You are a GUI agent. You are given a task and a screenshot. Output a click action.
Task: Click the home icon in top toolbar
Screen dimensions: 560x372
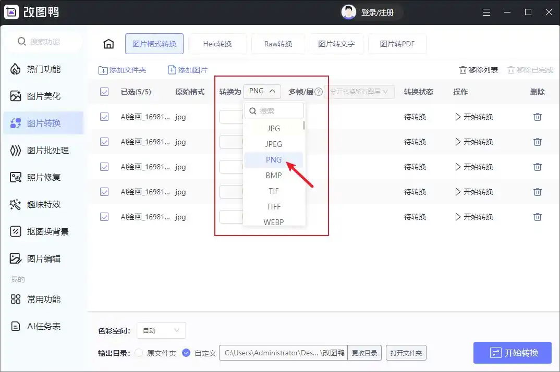(x=108, y=44)
